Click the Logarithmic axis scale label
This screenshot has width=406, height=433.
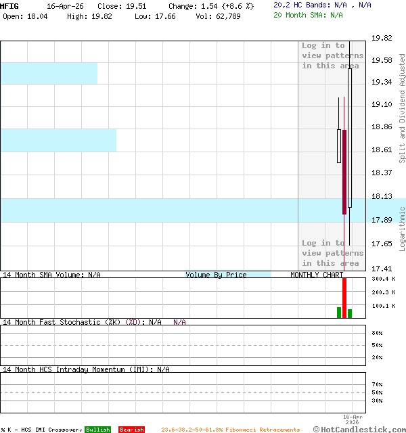(402, 229)
